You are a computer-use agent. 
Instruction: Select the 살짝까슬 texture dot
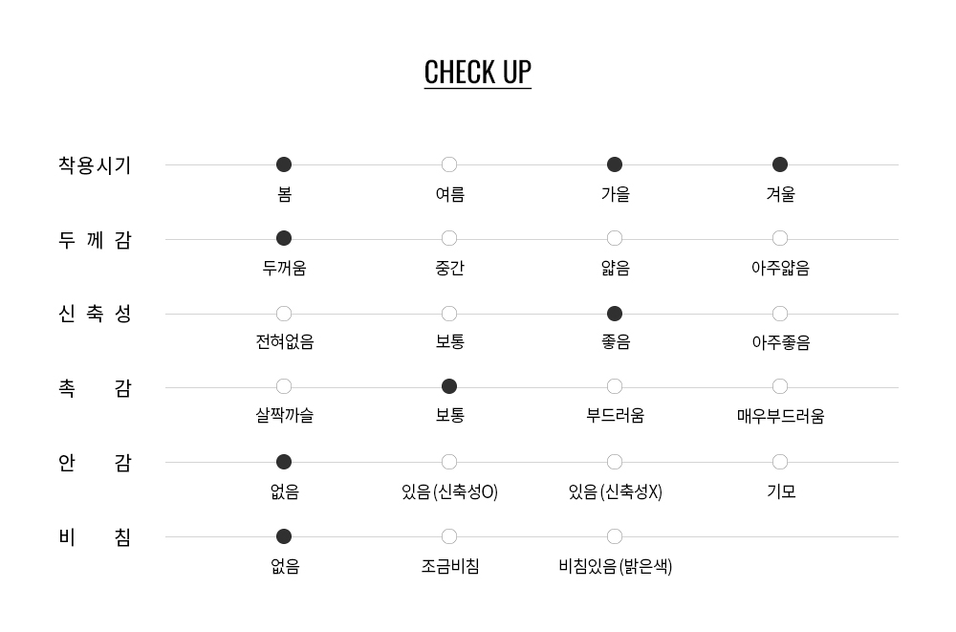pyautogui.click(x=284, y=386)
